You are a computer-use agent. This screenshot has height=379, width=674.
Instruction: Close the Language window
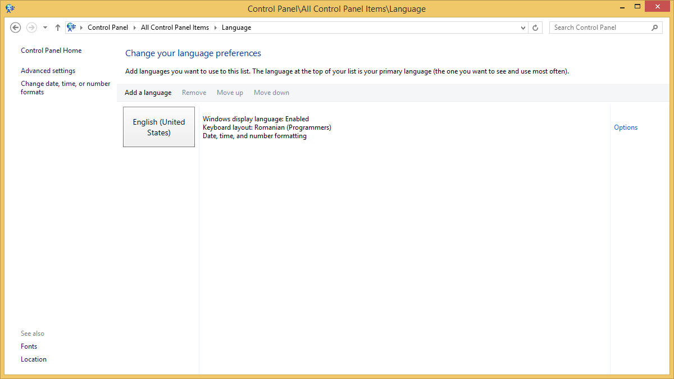[658, 7]
